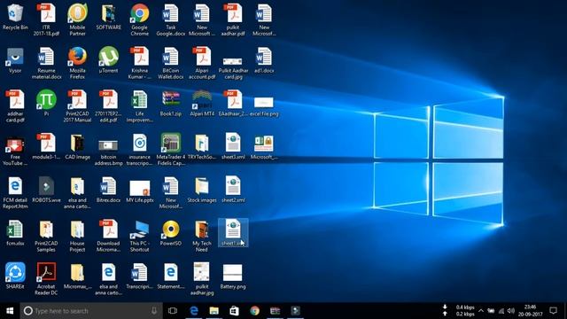Switch to Chrome on the taskbar

pyautogui.click(x=254, y=311)
